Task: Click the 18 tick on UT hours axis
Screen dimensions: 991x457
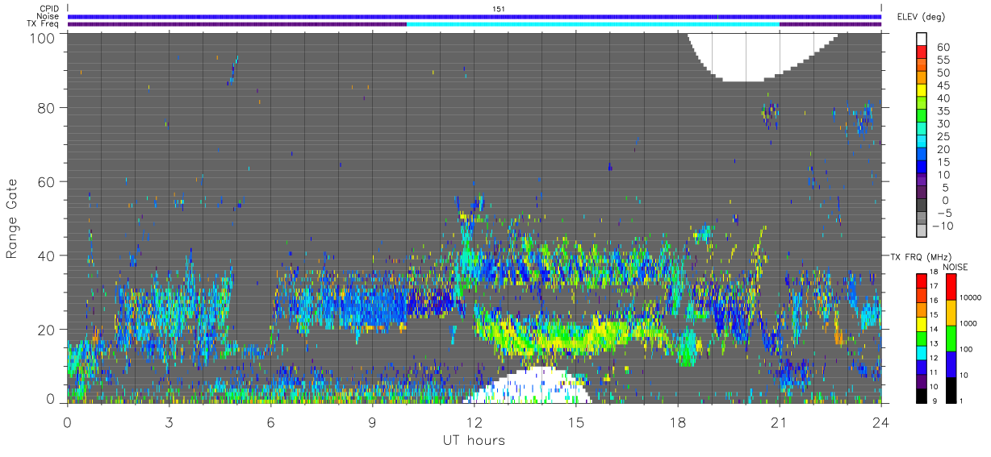Action: coord(678,422)
